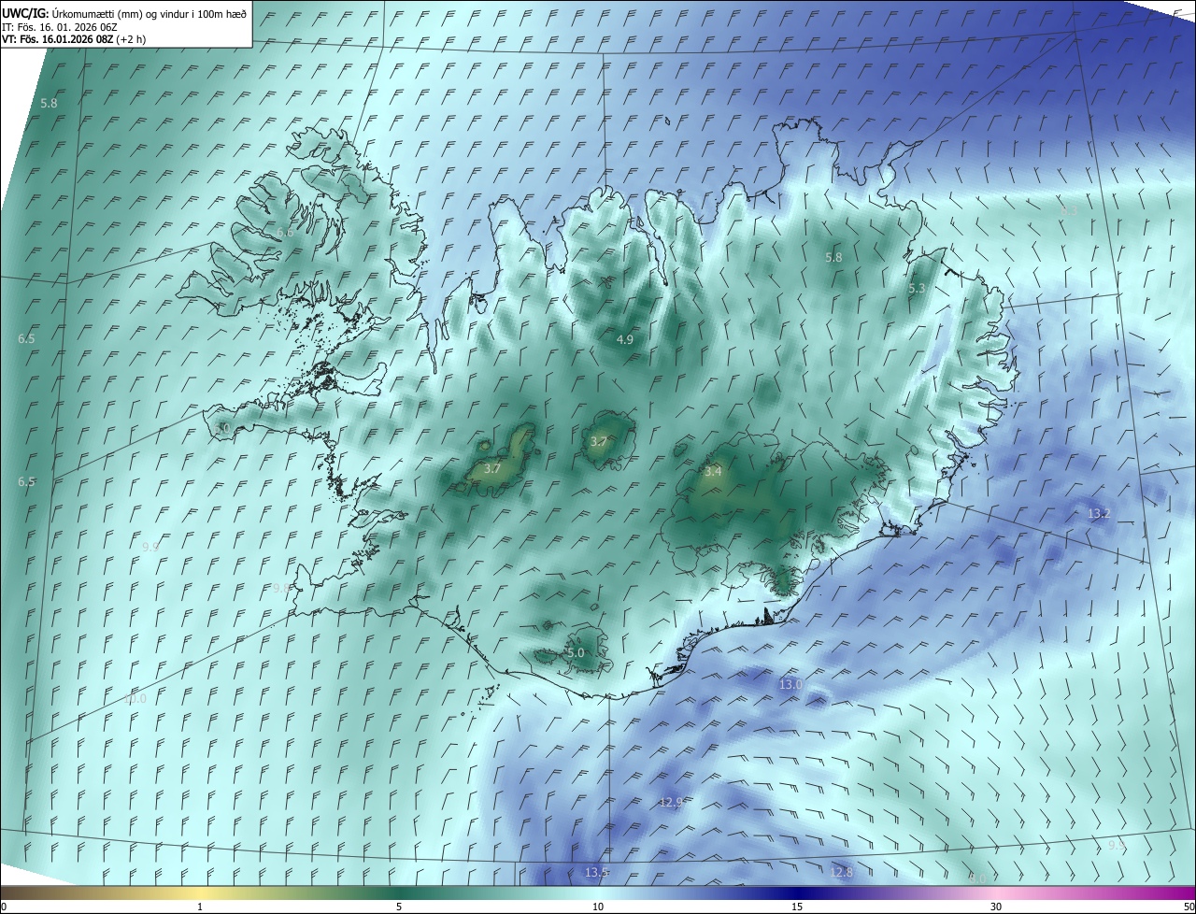Click the 50 tick on the color scale
The image size is (1196, 914).
click(x=1189, y=907)
